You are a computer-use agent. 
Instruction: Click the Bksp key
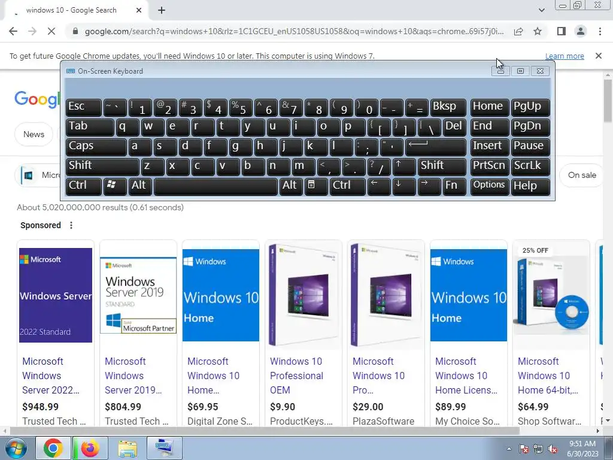pos(448,108)
